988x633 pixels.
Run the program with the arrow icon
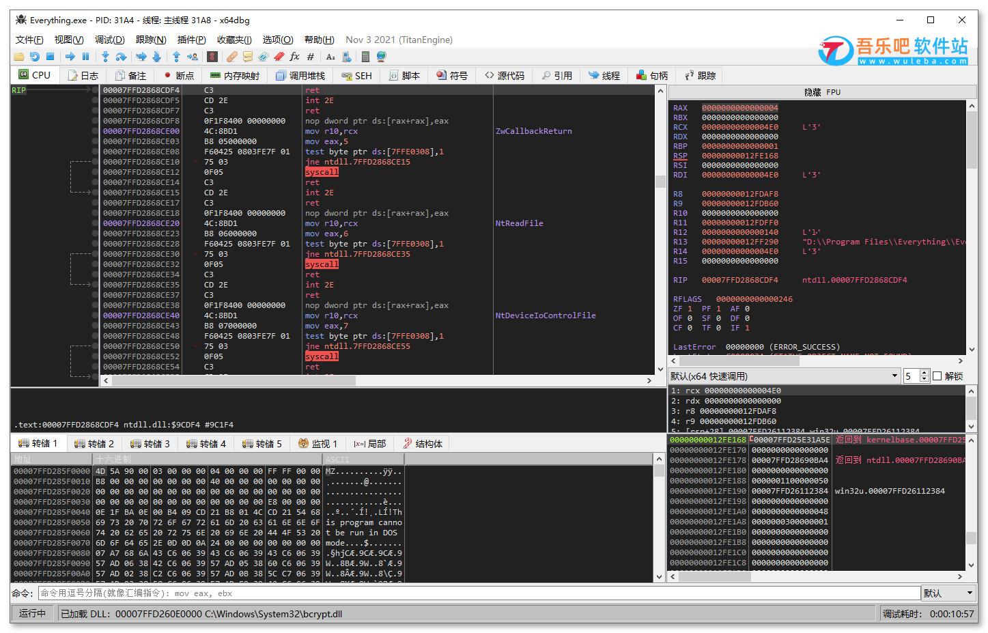pos(70,57)
